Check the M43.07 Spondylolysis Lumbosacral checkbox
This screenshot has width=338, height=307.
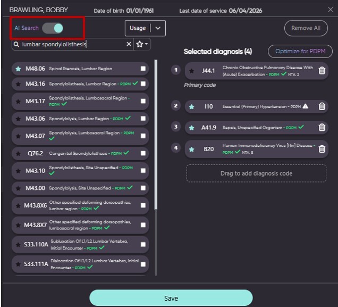tap(143, 136)
